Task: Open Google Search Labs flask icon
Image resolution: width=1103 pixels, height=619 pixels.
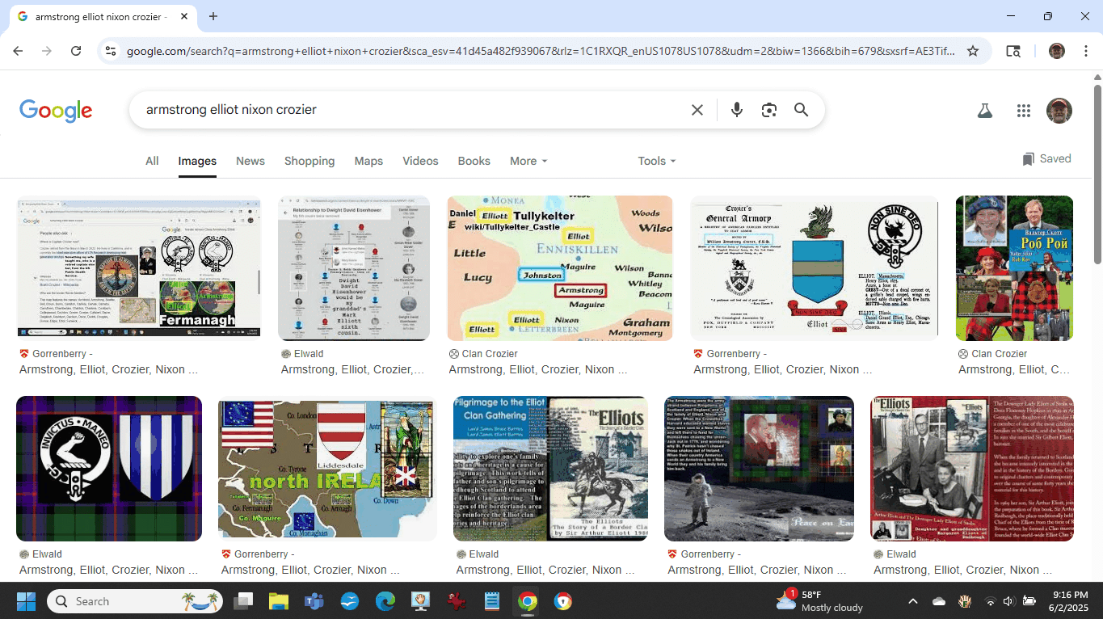Action: (x=984, y=111)
